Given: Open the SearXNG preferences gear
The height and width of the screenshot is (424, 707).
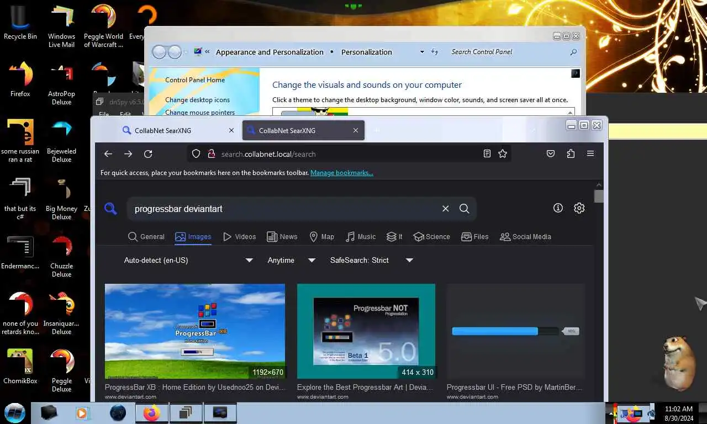Looking at the screenshot, I should 579,208.
